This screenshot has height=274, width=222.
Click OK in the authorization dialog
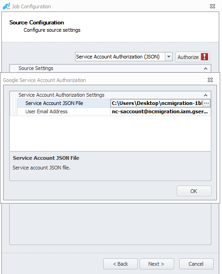click(194, 191)
